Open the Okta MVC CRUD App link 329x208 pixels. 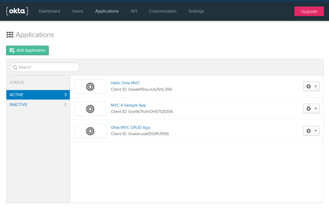pyautogui.click(x=130, y=127)
